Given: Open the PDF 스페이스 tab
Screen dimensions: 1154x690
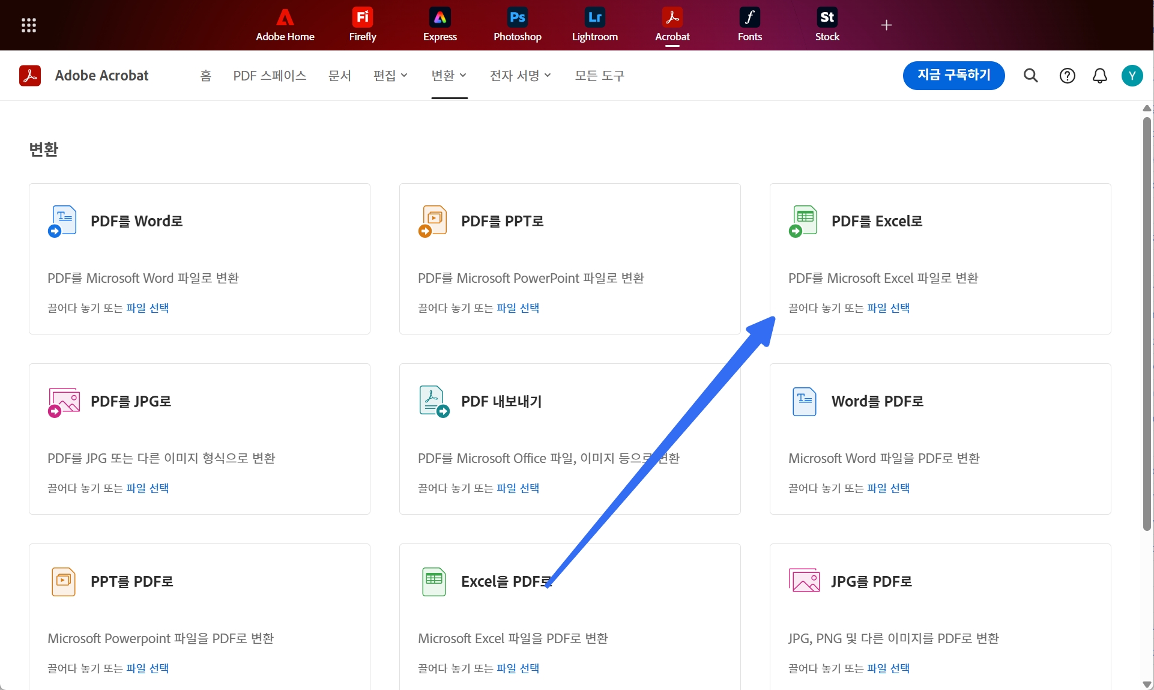Looking at the screenshot, I should pos(270,76).
